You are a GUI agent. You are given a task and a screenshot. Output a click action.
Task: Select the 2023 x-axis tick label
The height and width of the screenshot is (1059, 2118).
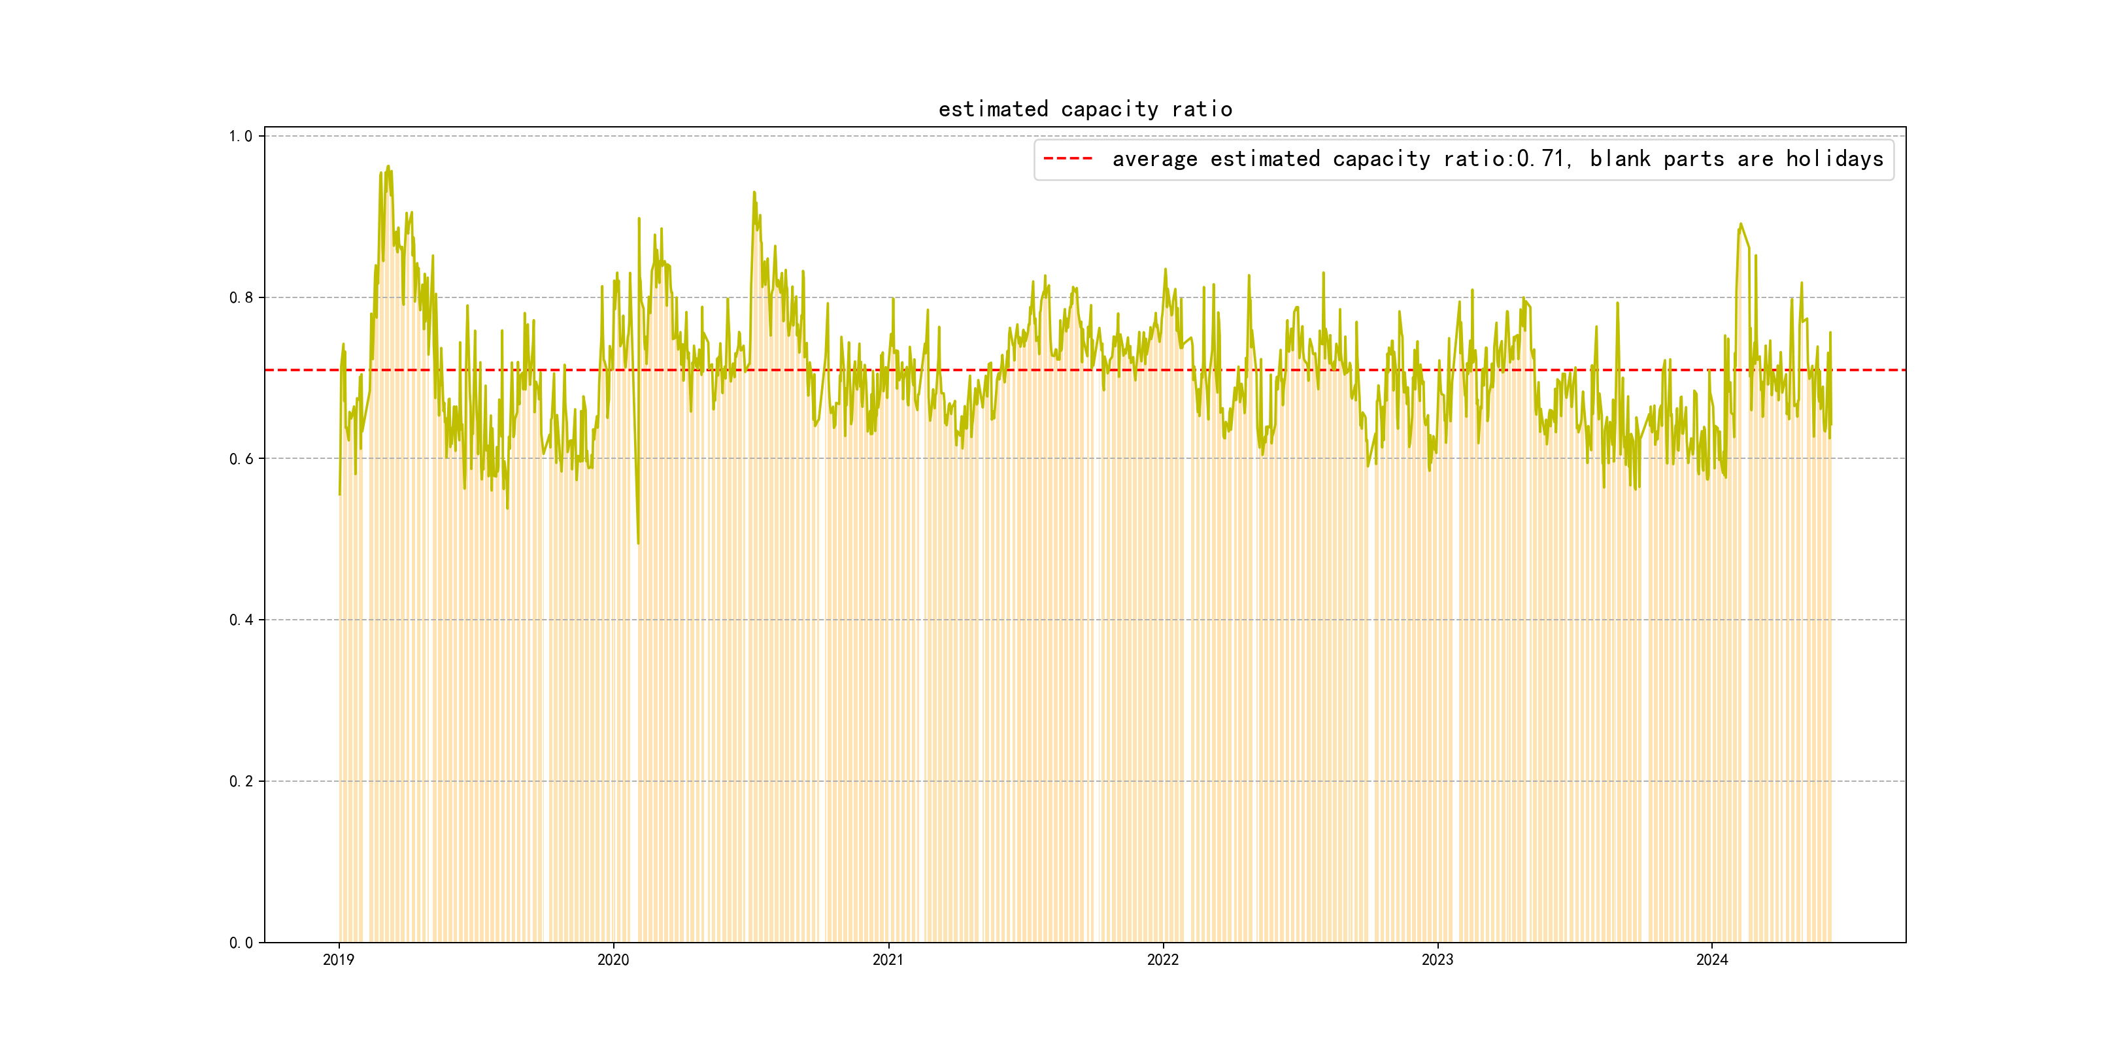pyautogui.click(x=1436, y=960)
